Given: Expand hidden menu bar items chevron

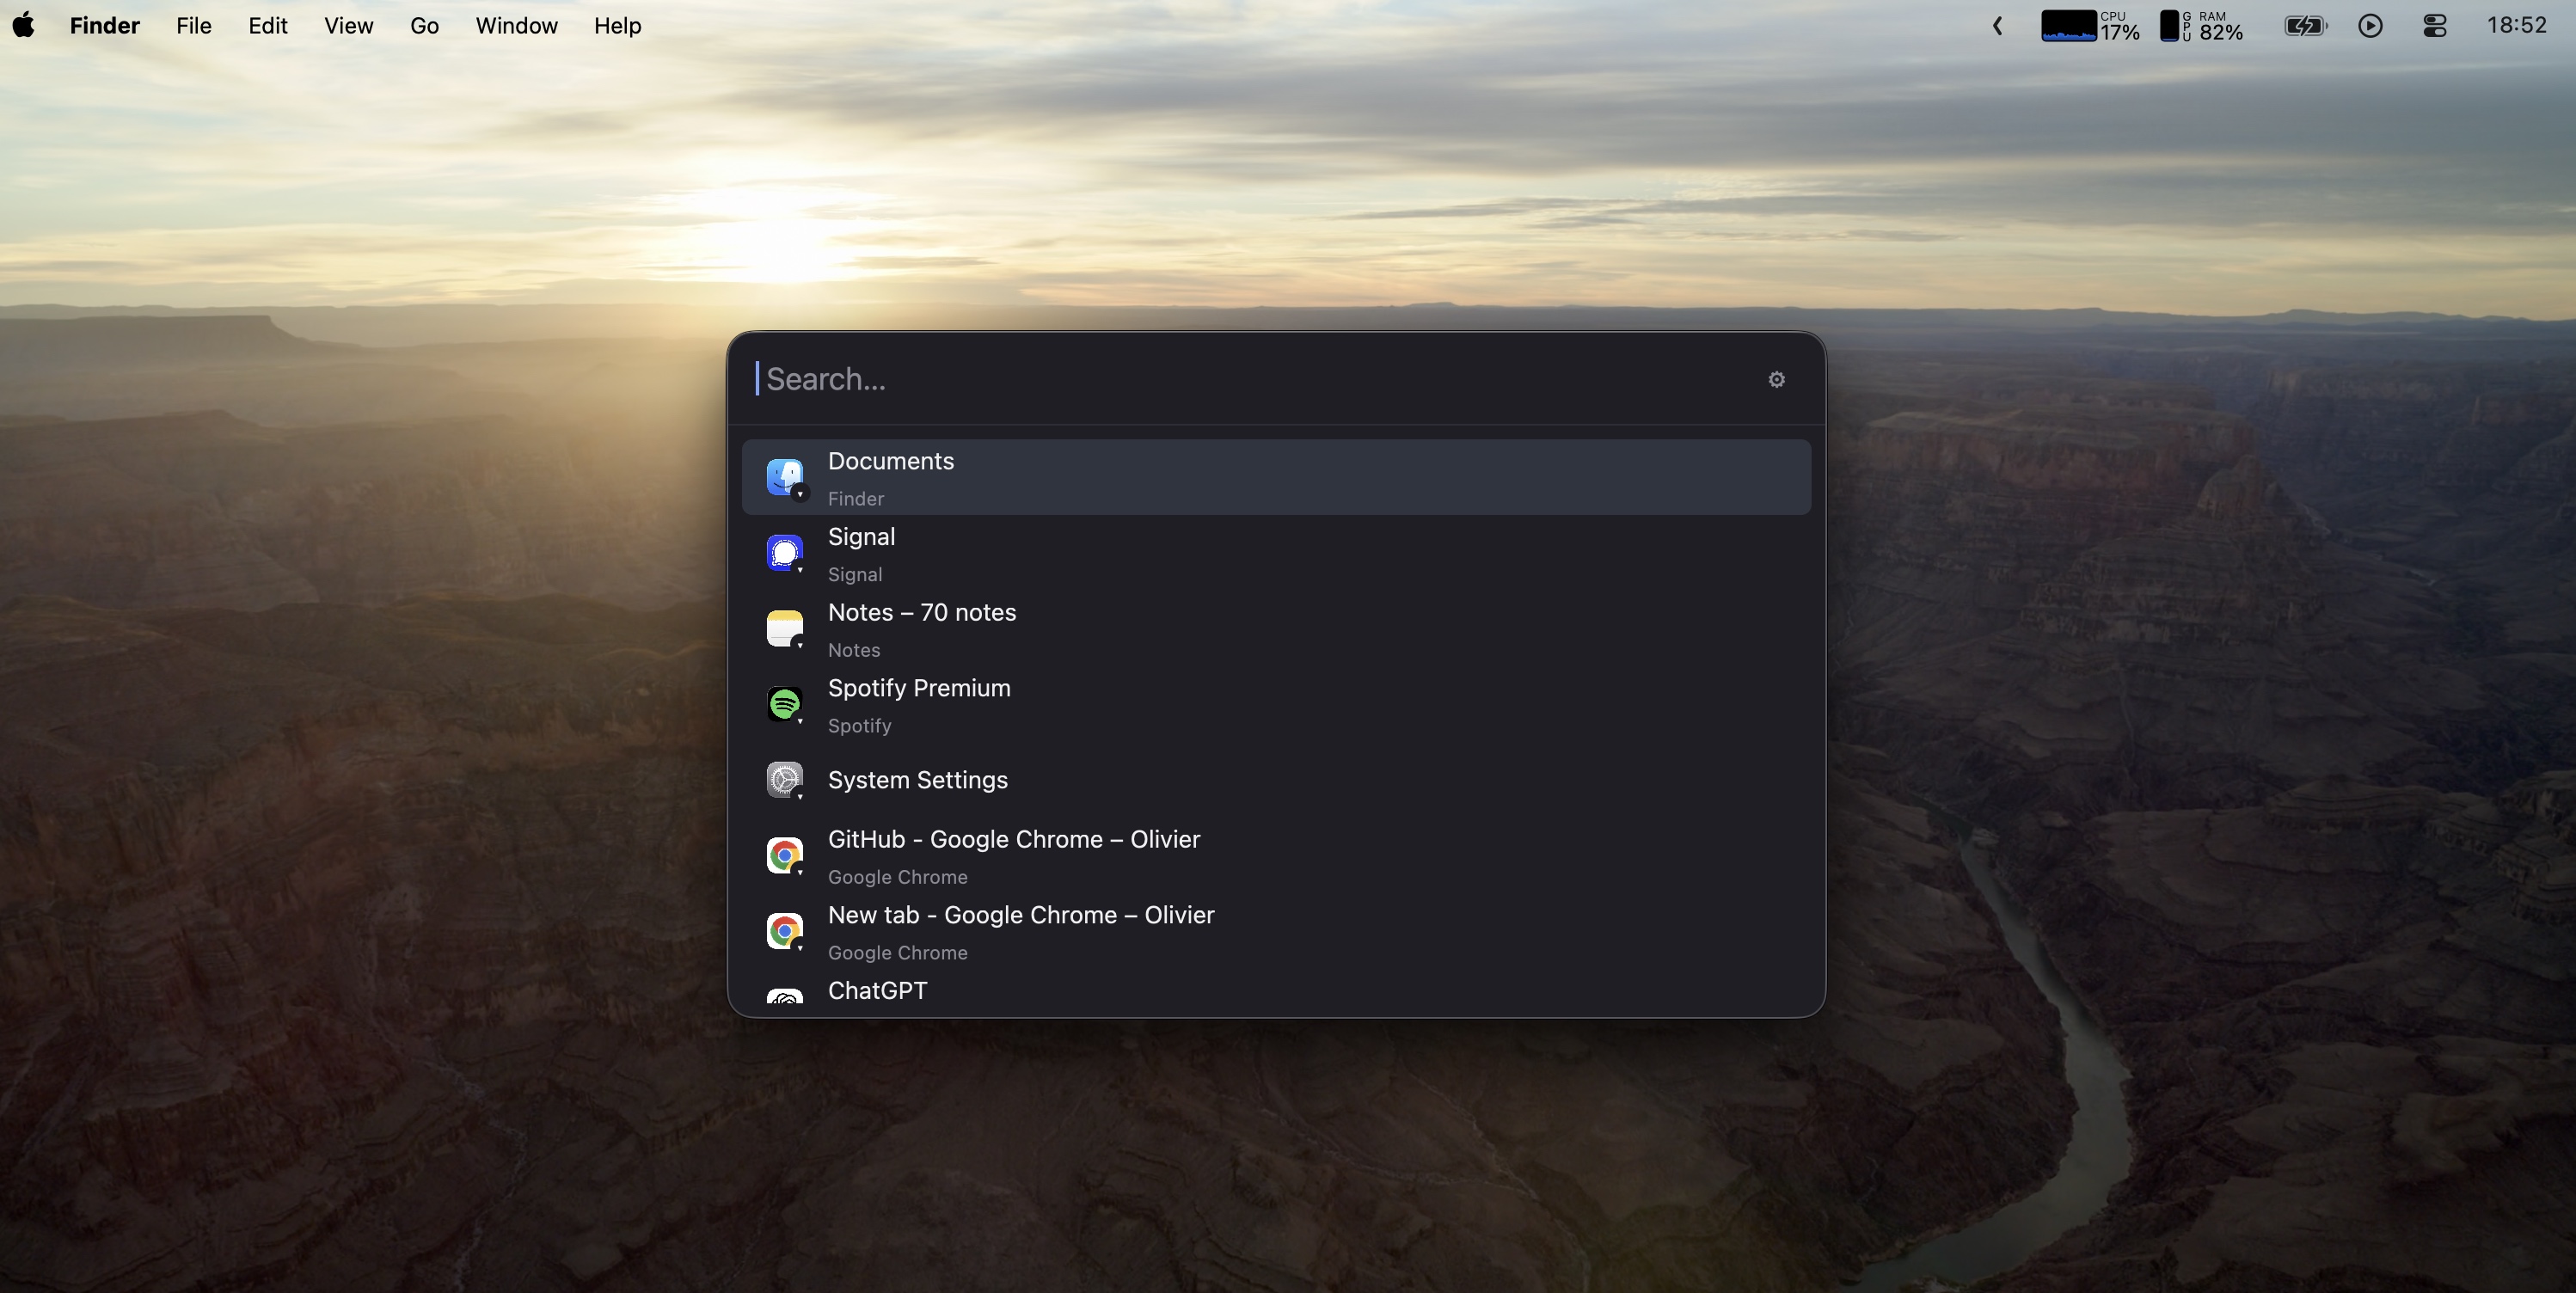Looking at the screenshot, I should tap(1997, 26).
